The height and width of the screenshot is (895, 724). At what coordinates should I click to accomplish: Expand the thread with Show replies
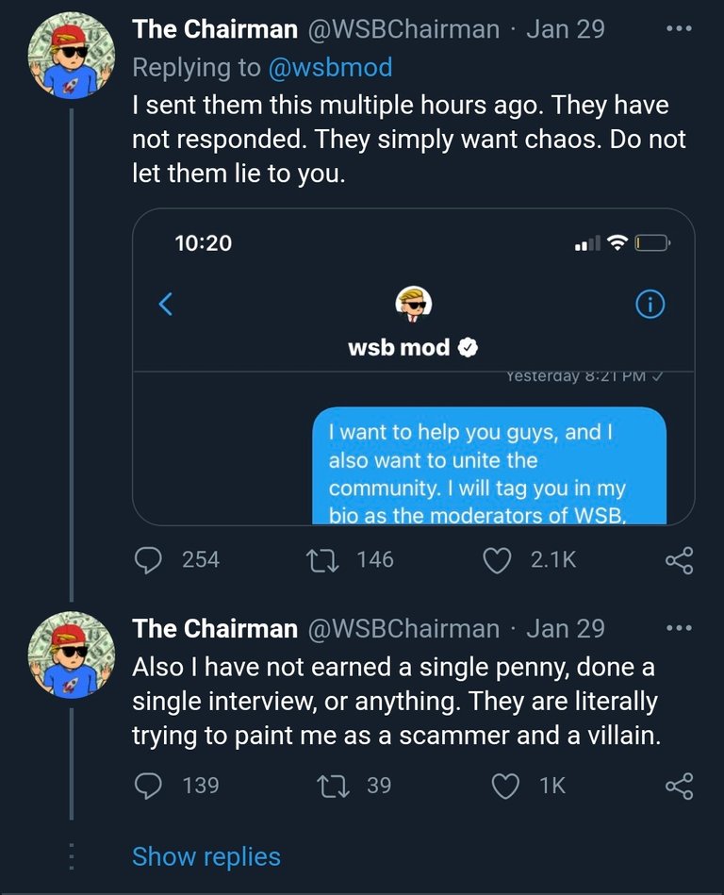tap(206, 856)
